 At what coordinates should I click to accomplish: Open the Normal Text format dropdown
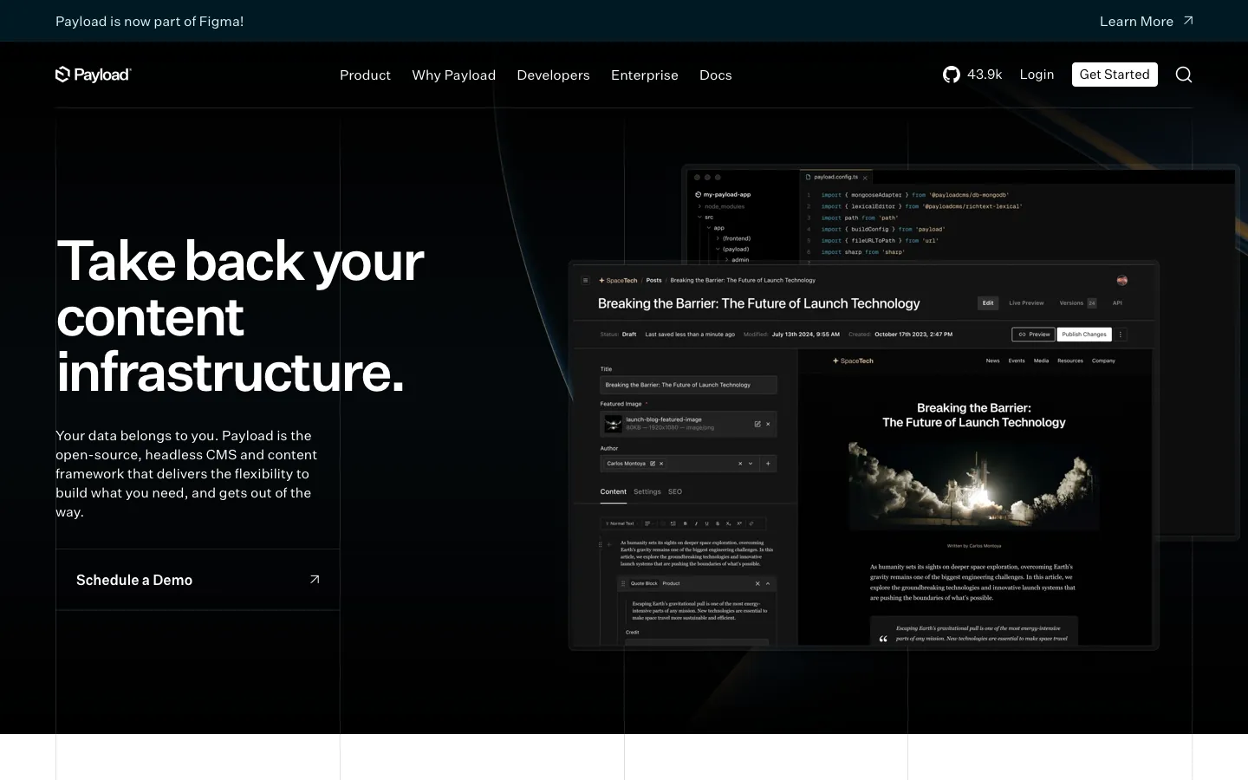[x=621, y=523]
